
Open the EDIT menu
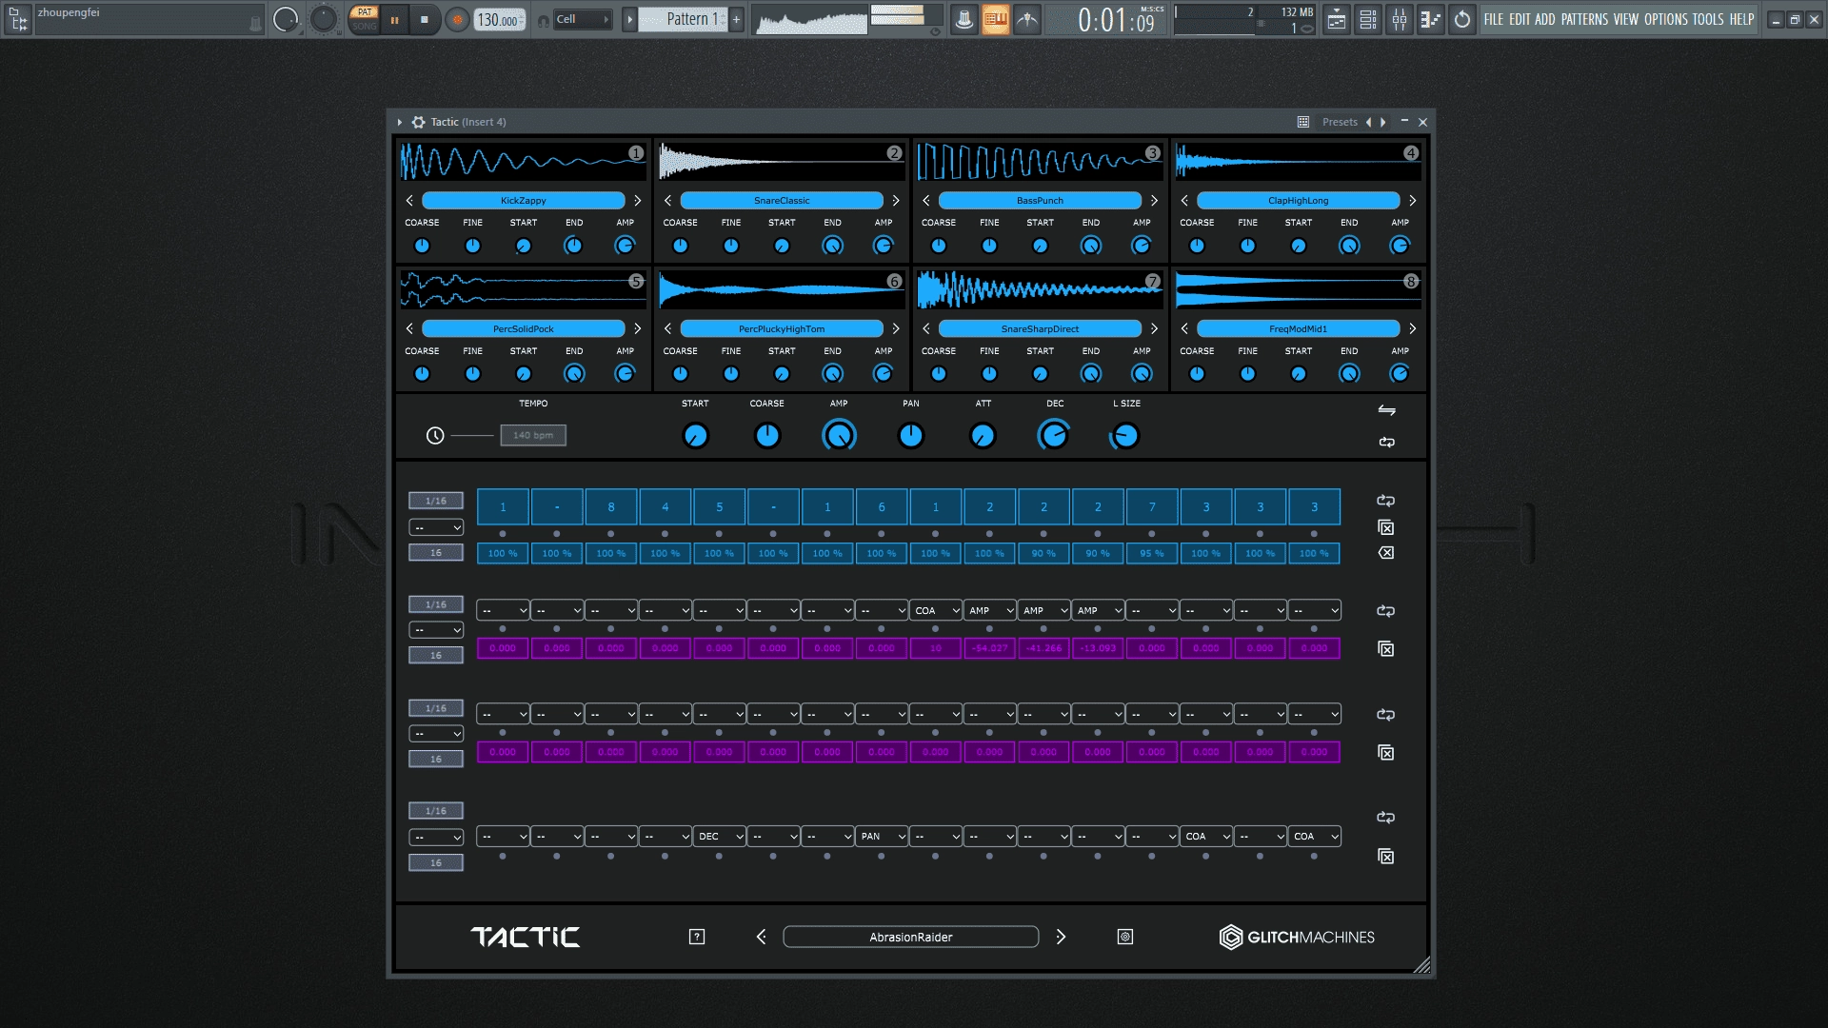(1520, 19)
